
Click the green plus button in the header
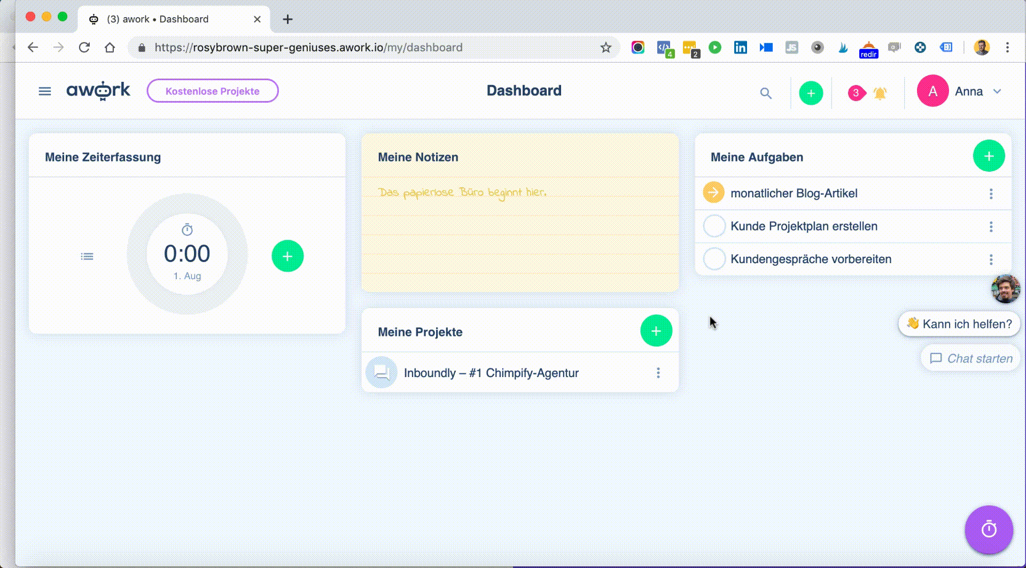811,93
